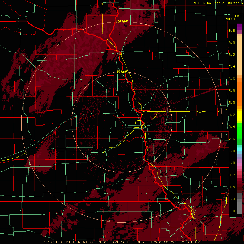The height and width of the screenshot is (244, 244).
Task: Click the 1.8 value on the color scale
Action: point(232,151)
